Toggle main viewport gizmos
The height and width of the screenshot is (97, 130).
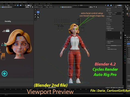[x=108, y=5]
